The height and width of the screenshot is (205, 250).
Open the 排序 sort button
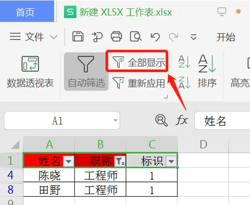[x=207, y=71]
